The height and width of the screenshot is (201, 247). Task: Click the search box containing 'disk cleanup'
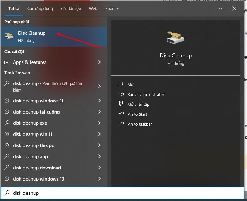(x=124, y=193)
